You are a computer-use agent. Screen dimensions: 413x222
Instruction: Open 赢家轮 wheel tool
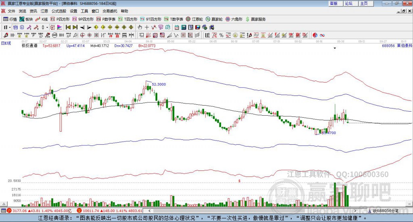click(x=214, y=19)
